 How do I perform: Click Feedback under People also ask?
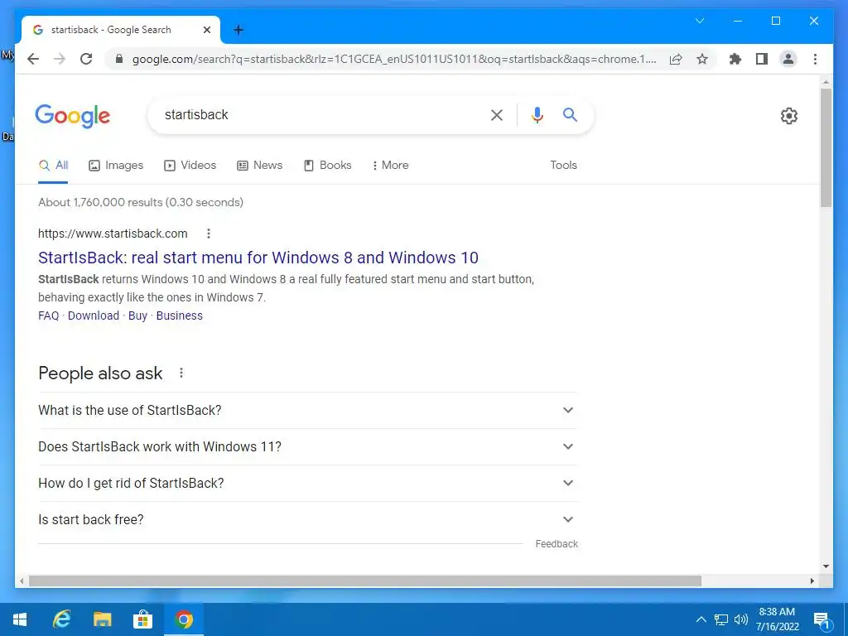coord(556,544)
